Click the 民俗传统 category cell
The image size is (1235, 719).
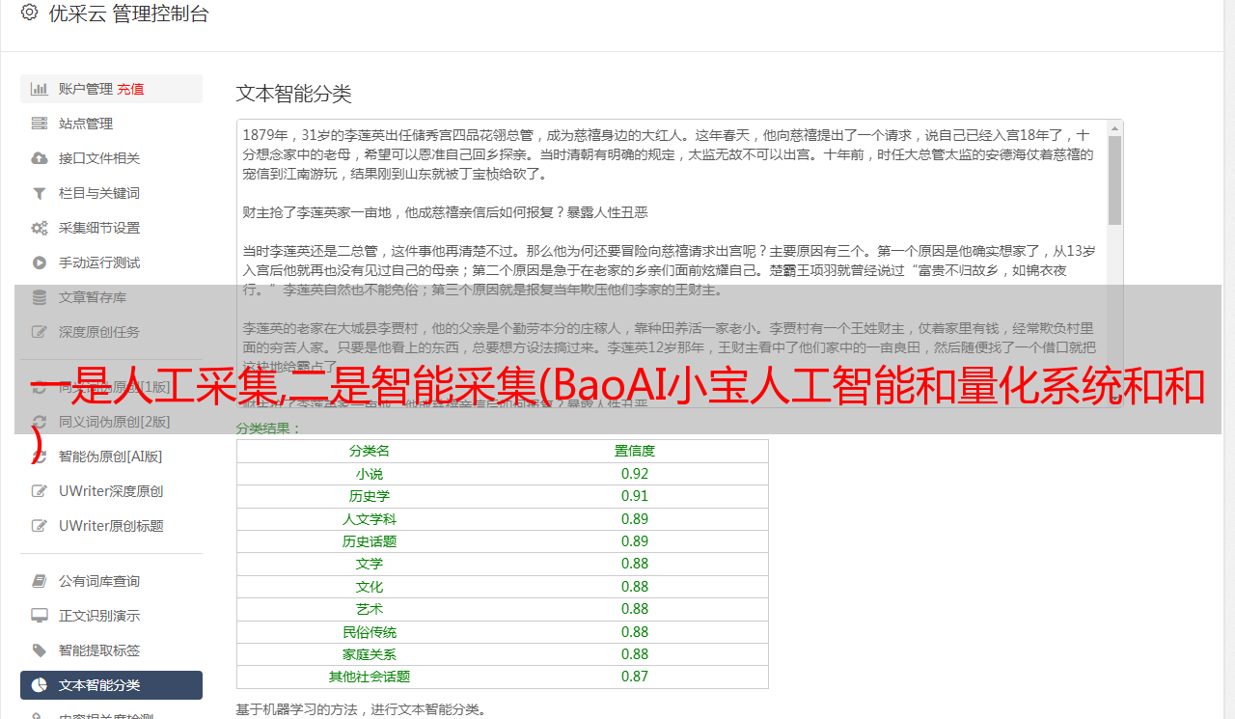tap(370, 632)
